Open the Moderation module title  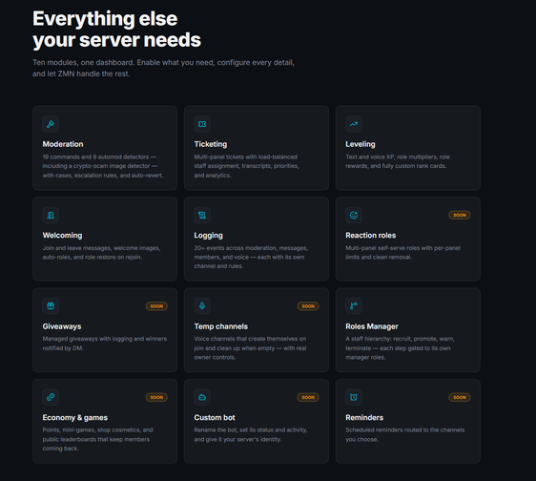pos(63,144)
